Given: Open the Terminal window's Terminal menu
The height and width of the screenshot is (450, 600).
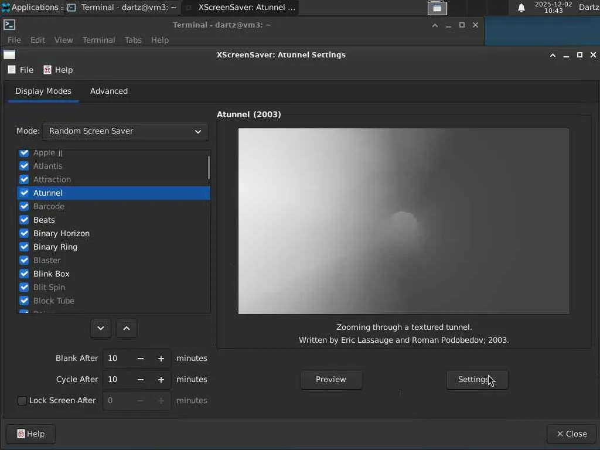Looking at the screenshot, I should (98, 40).
